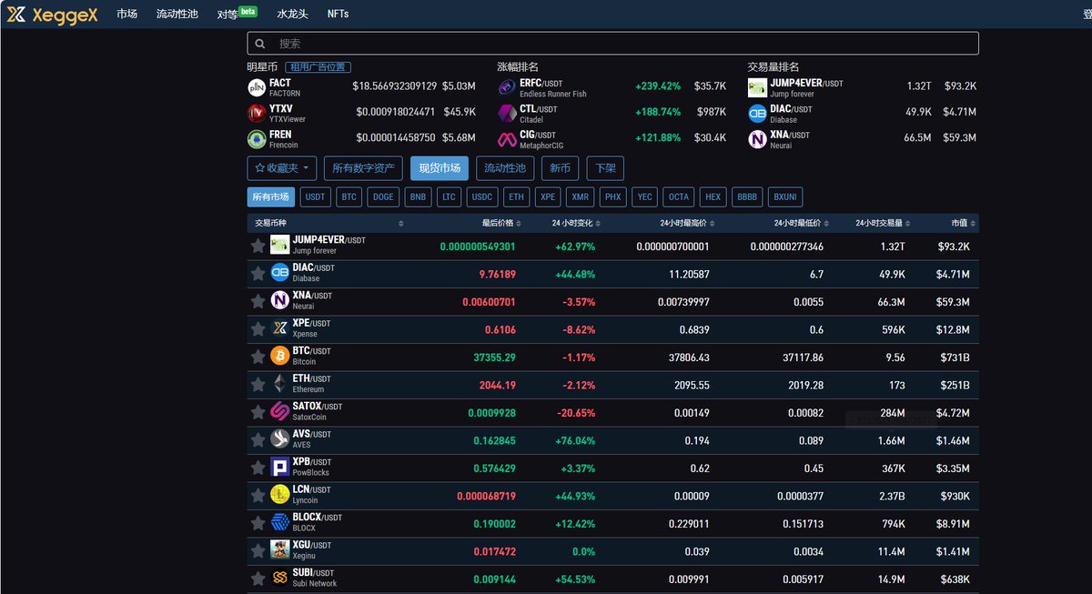Click the CTL Citadel gainer icon
The width and height of the screenshot is (1092, 594).
pos(507,113)
